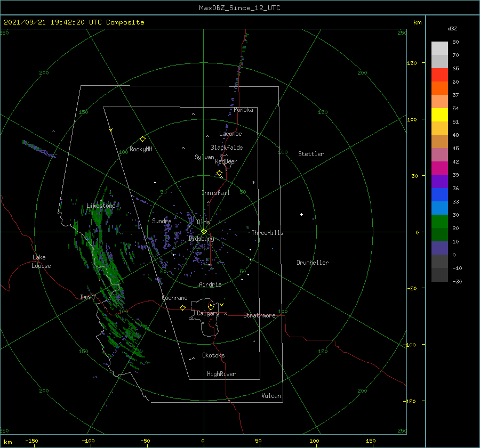Click the red 60–65 dBZ legend swatch
The image size is (480, 448).
(439, 75)
